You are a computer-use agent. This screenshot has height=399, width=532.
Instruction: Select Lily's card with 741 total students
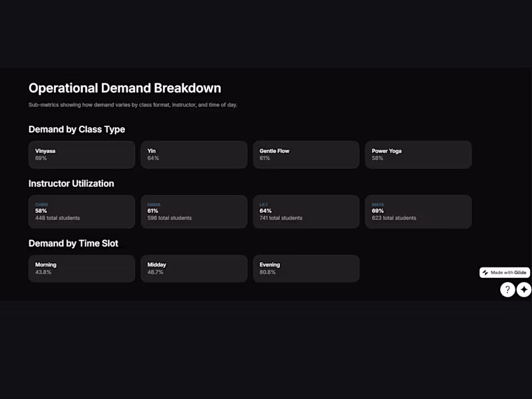click(x=306, y=211)
